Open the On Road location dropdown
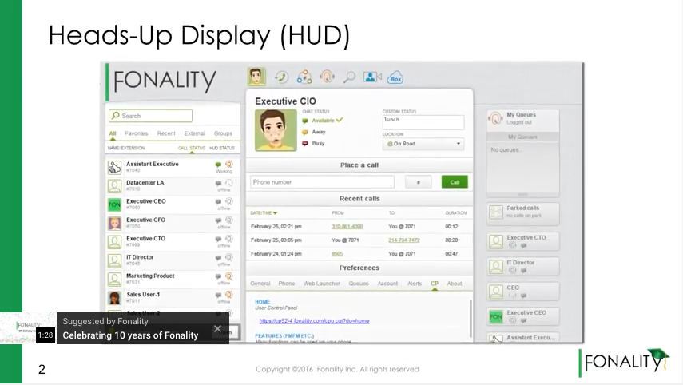 coord(423,144)
